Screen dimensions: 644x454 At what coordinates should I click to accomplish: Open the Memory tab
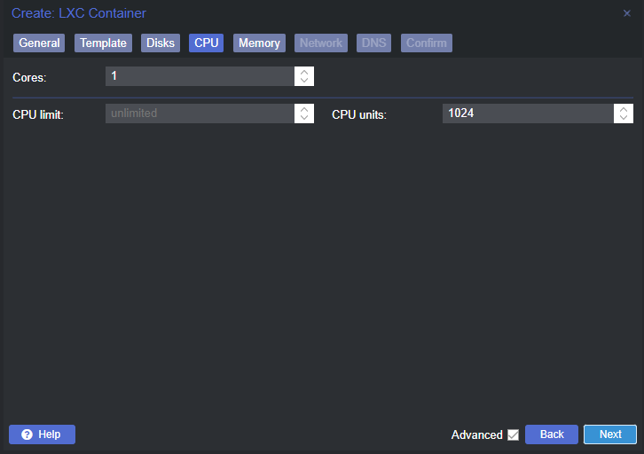[x=259, y=43]
